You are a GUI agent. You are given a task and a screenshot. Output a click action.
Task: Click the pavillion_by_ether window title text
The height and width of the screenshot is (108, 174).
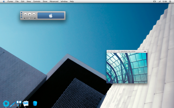tap(128, 51)
